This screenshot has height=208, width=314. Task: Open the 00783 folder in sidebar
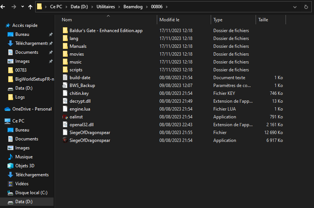[x=21, y=70]
